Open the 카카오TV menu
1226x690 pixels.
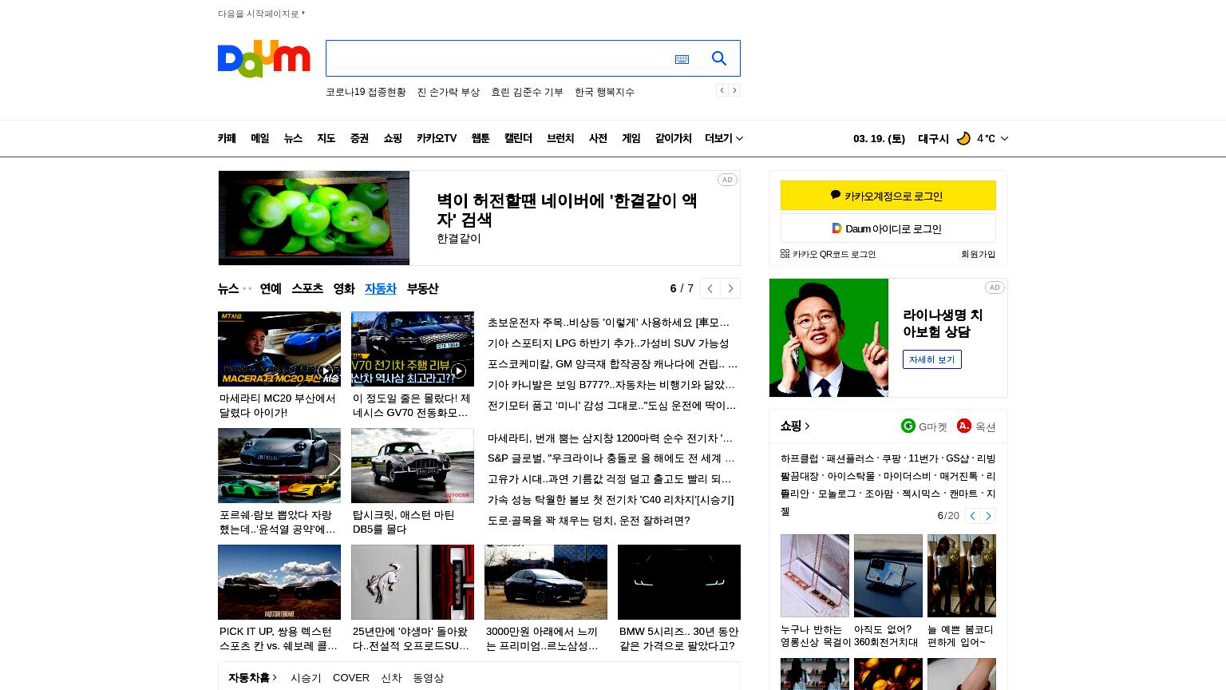pyautogui.click(x=437, y=138)
